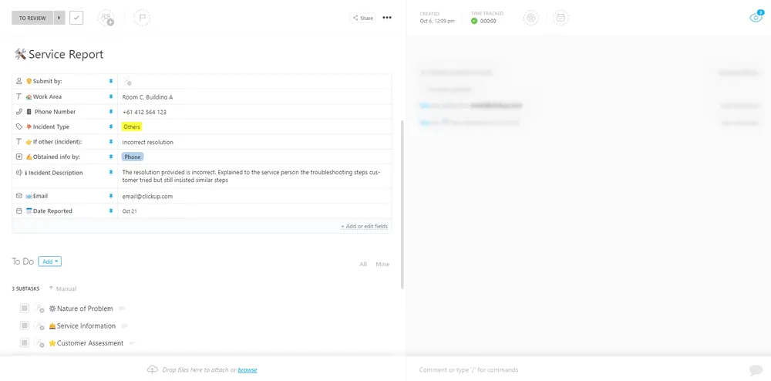Viewport: 771px width, 381px height.
Task: Set priority using the flag icon
Action: (x=142, y=19)
